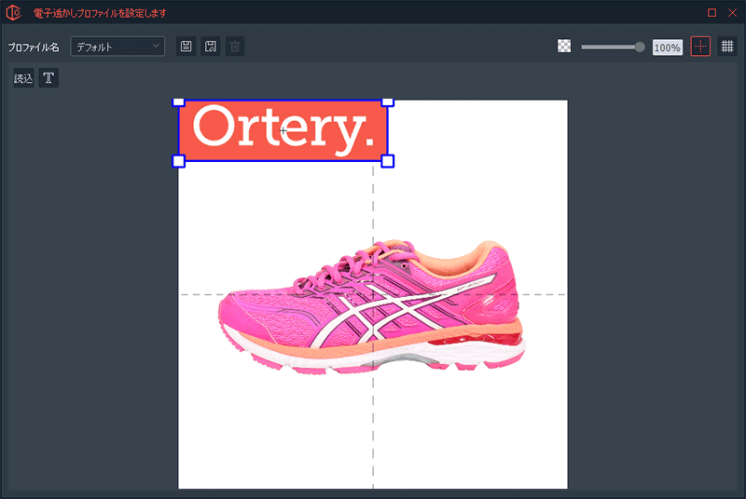Click the top-left resize handle of watermark
Image resolution: width=746 pixels, height=499 pixels.
[179, 101]
